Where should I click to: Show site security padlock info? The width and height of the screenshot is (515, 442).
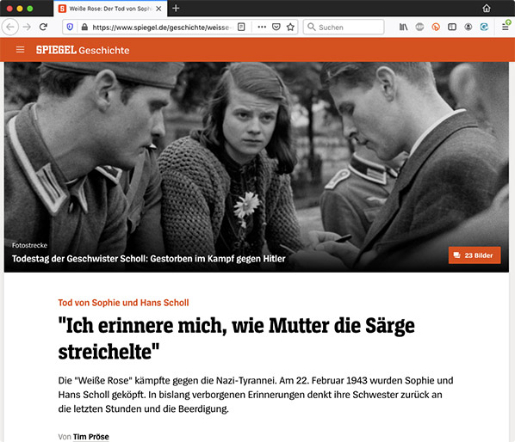(x=84, y=27)
